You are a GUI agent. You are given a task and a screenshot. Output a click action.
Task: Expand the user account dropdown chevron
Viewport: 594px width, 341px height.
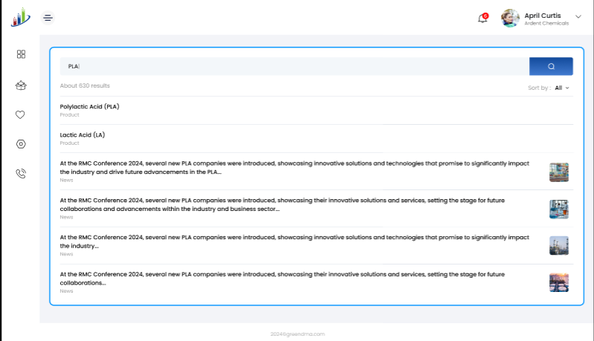(578, 16)
